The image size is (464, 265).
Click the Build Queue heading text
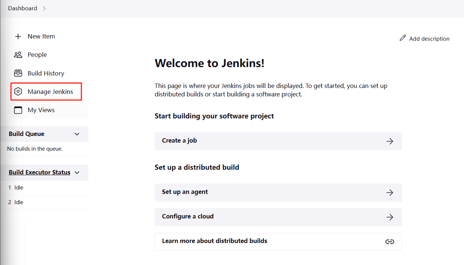tap(26, 134)
